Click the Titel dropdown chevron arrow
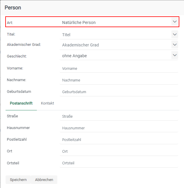The image size is (184, 188). click(x=175, y=34)
